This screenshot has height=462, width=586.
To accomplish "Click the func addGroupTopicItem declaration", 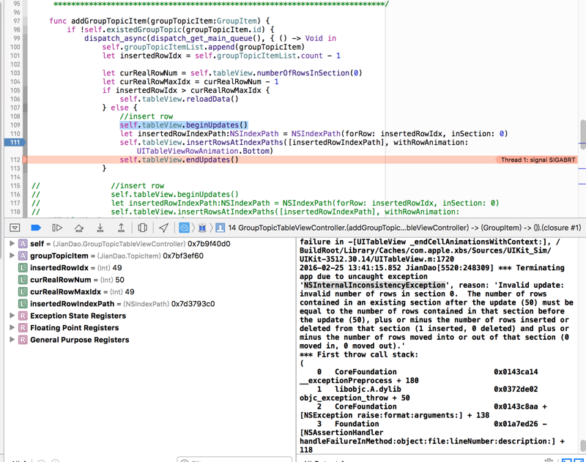I will coord(160,21).
